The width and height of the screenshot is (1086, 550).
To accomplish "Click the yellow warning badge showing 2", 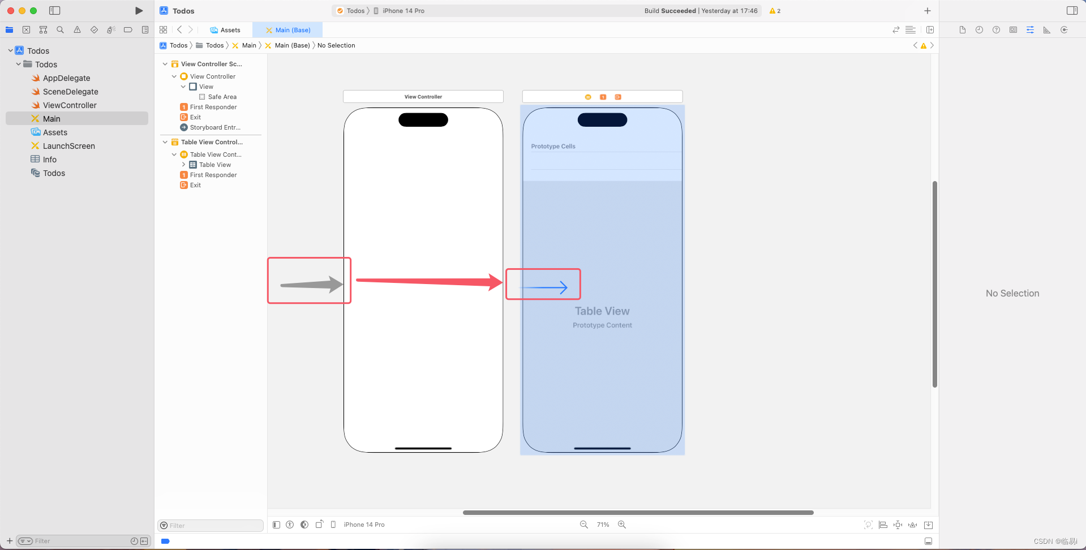I will [775, 11].
